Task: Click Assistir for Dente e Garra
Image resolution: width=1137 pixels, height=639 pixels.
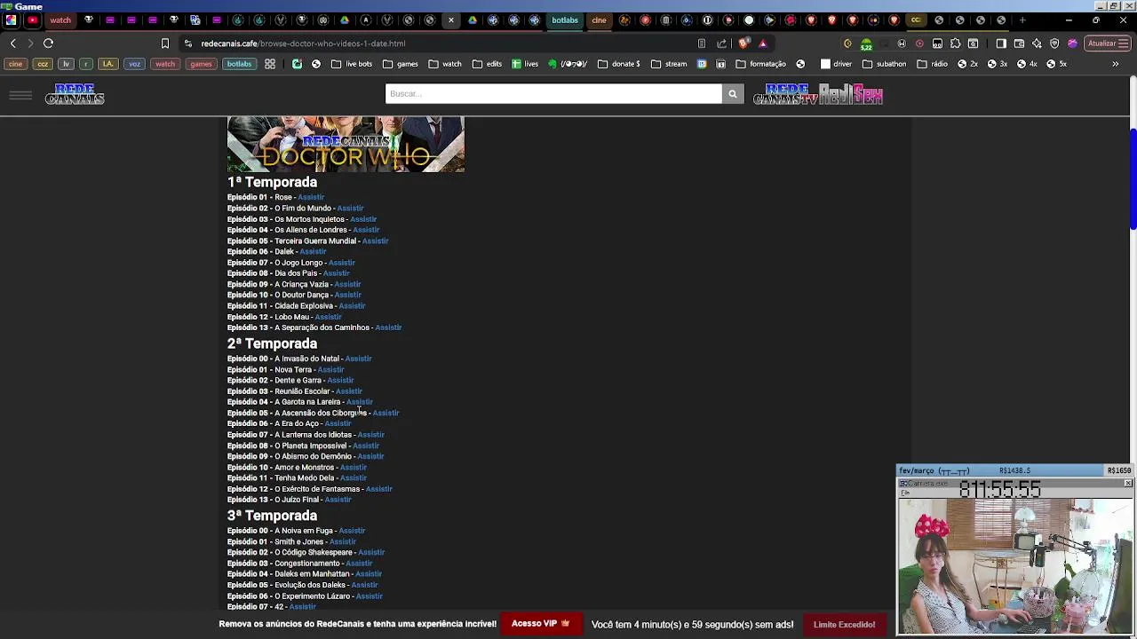Action: coord(340,380)
